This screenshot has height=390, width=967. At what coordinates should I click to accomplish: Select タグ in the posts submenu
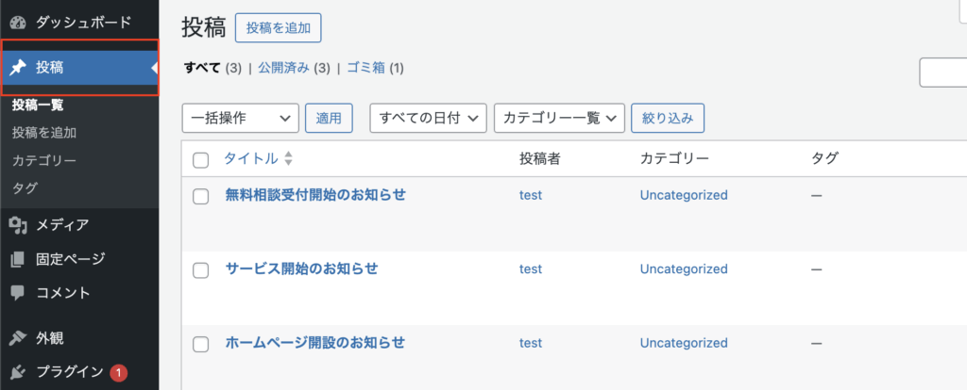(25, 187)
